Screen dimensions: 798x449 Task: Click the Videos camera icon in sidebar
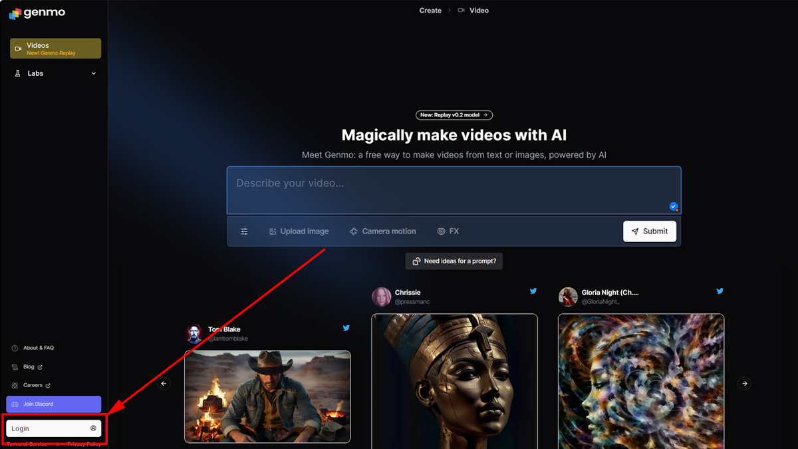coord(18,49)
